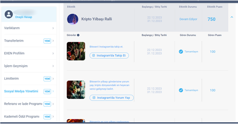
Task: Click the user profile avatar icon
Action: point(9,14)
